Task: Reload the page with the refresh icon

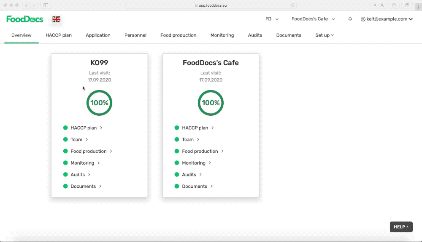Action: (x=292, y=5)
